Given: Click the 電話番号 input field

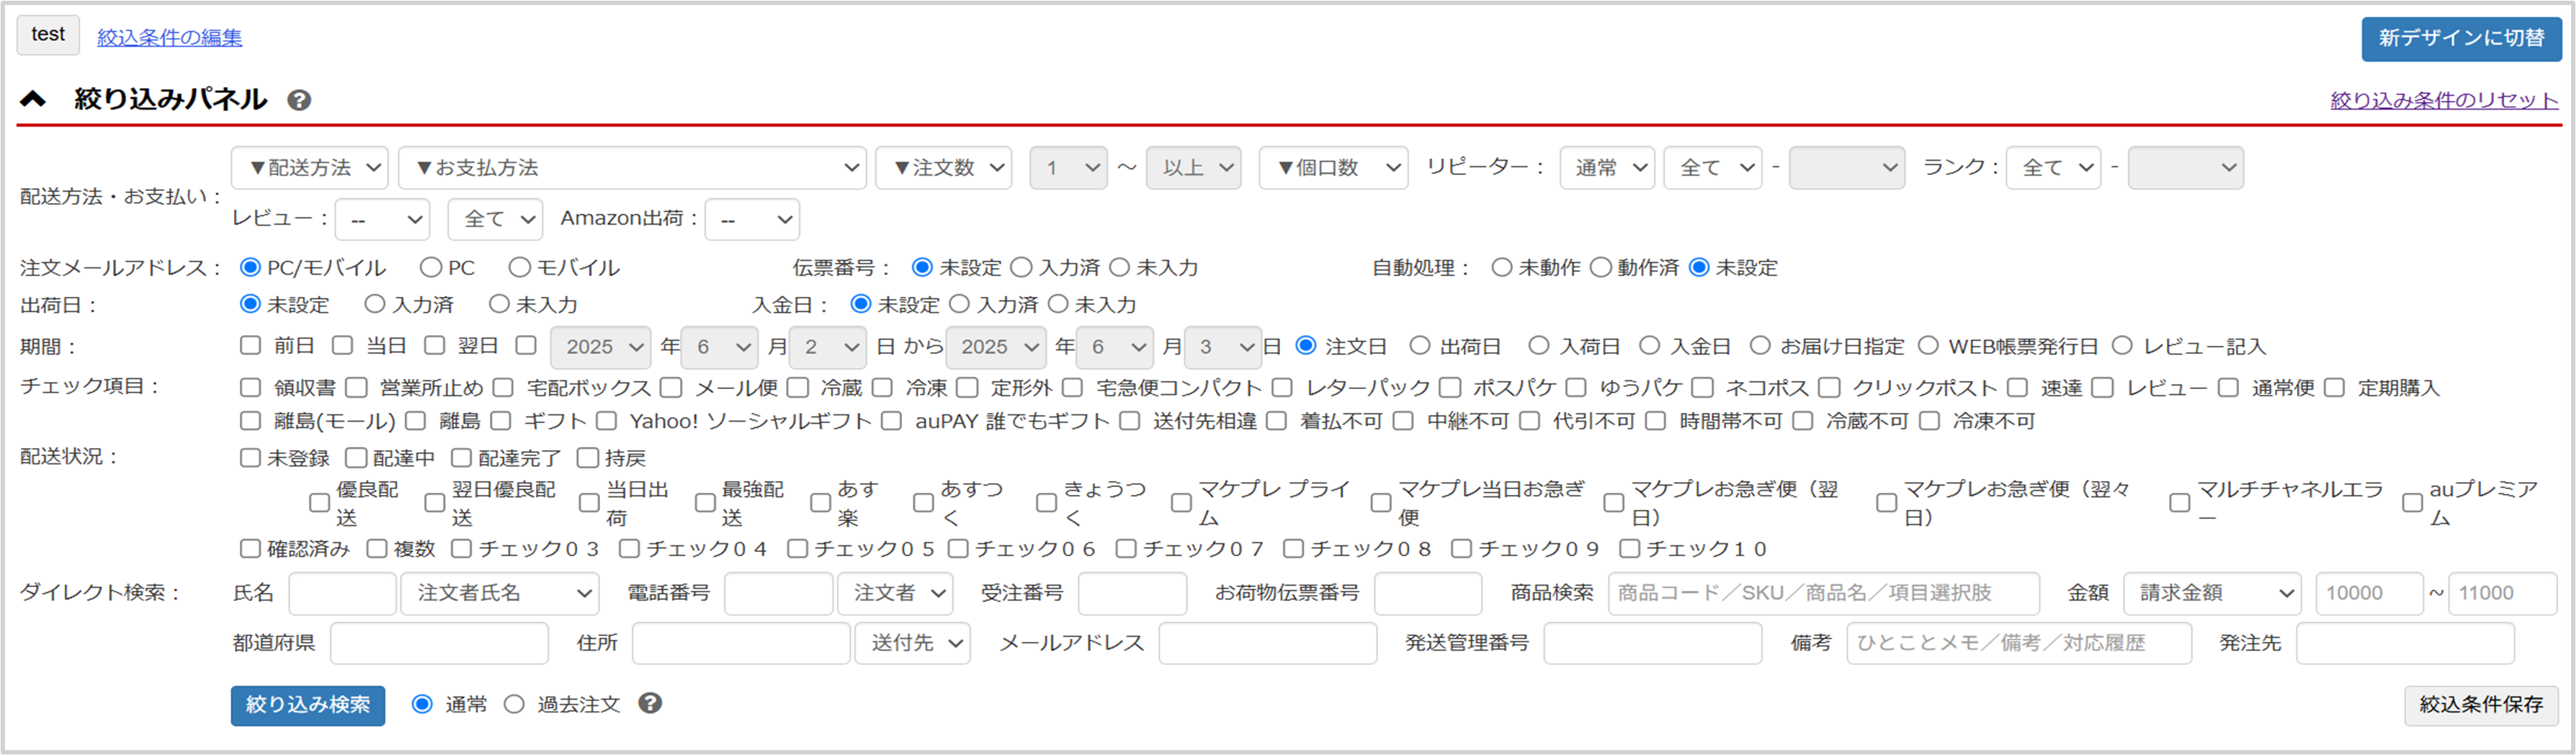Looking at the screenshot, I should click(x=778, y=593).
